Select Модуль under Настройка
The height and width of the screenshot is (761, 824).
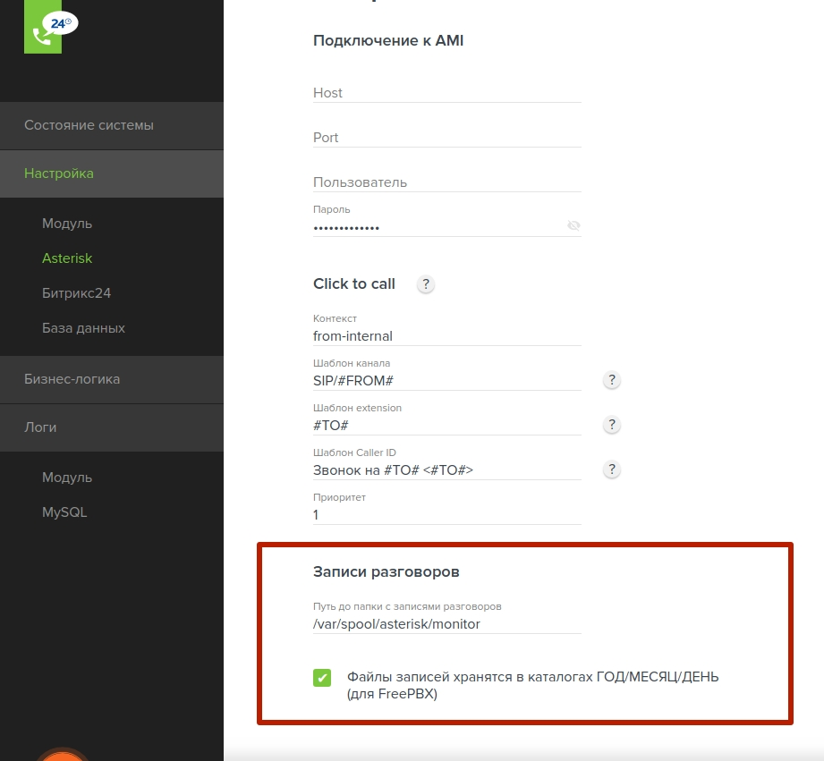[67, 224]
